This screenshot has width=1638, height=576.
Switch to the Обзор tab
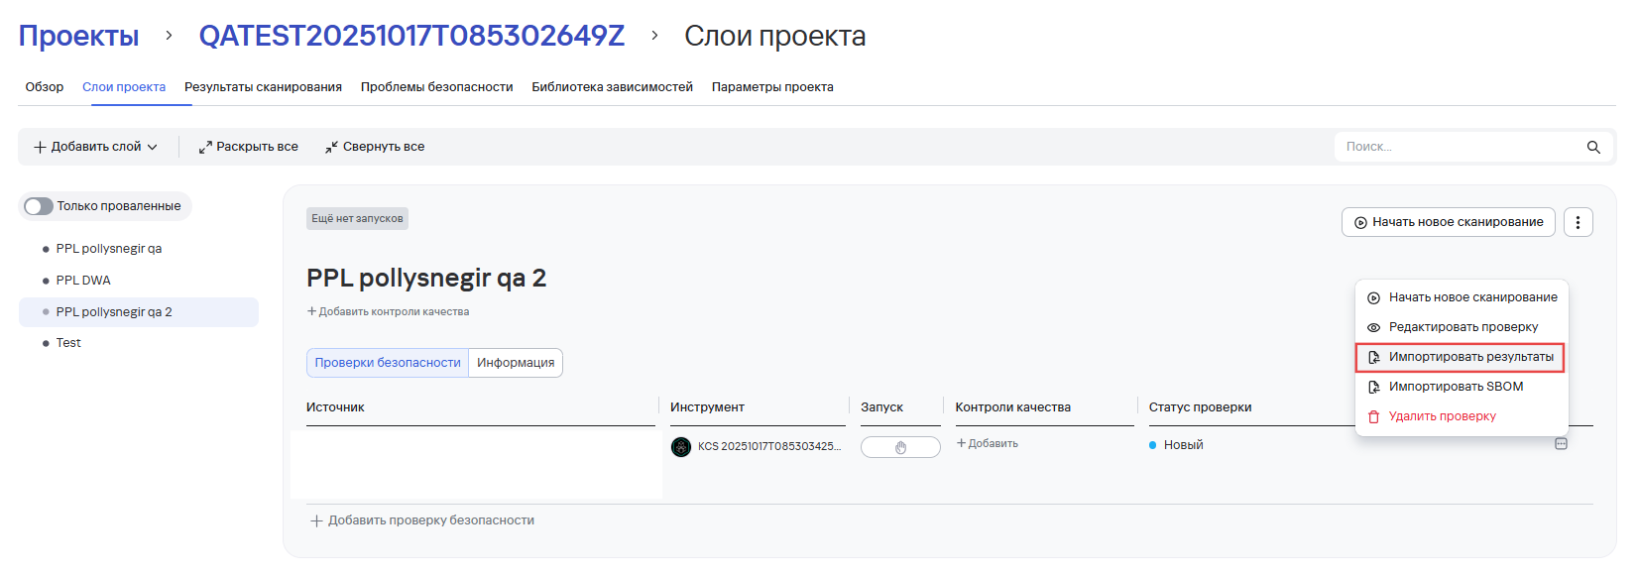(45, 87)
